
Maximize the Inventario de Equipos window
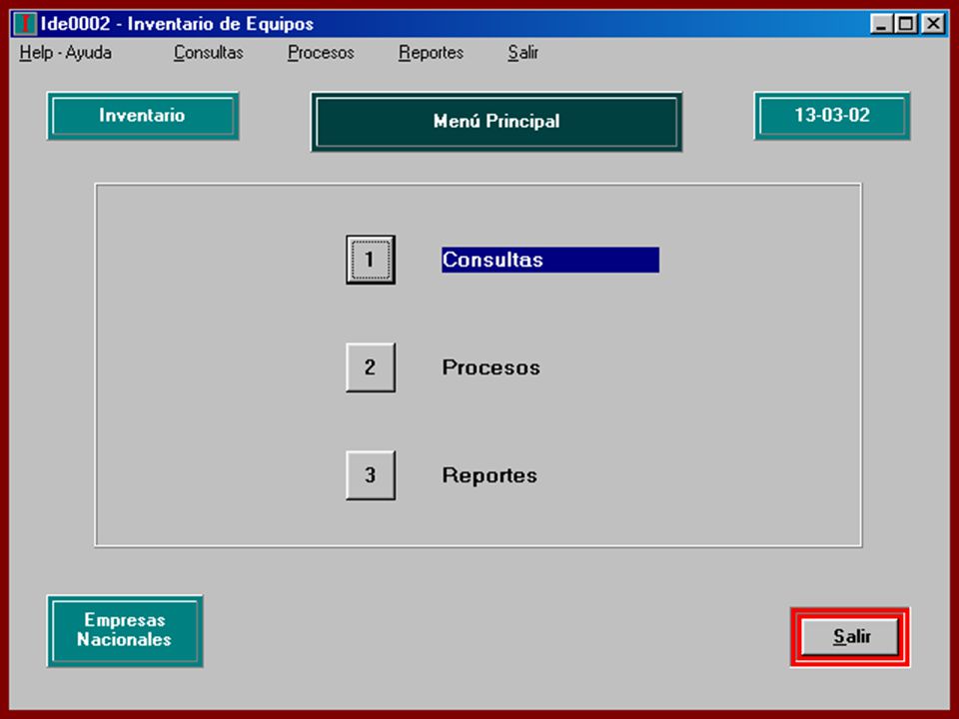coord(906,24)
